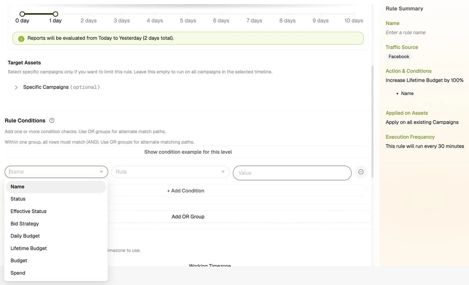Click the 1 day slider handle
Image resolution: width=469 pixels, height=285 pixels.
pos(55,14)
